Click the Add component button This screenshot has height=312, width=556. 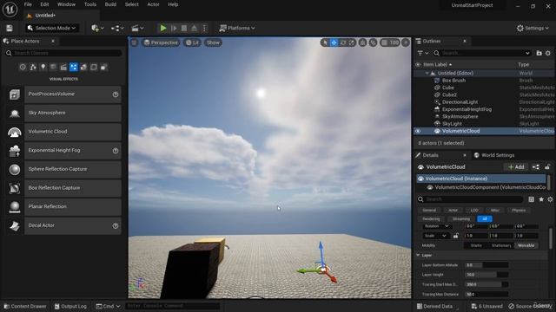coord(516,167)
